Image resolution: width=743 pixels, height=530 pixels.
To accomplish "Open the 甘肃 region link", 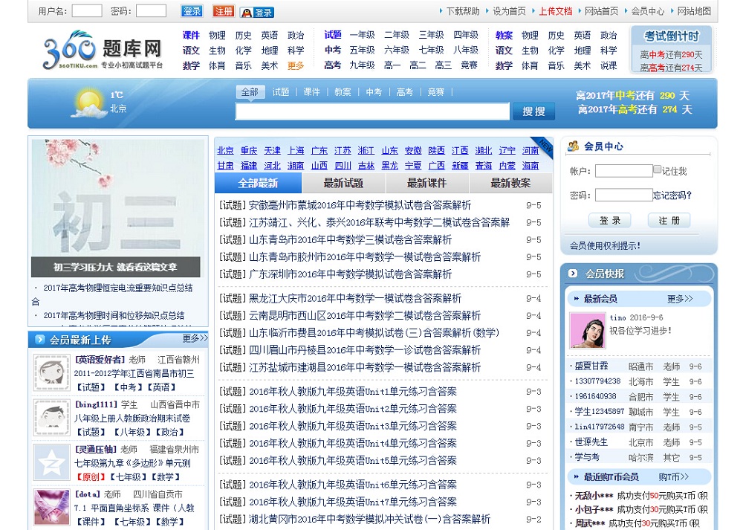I will tap(226, 166).
